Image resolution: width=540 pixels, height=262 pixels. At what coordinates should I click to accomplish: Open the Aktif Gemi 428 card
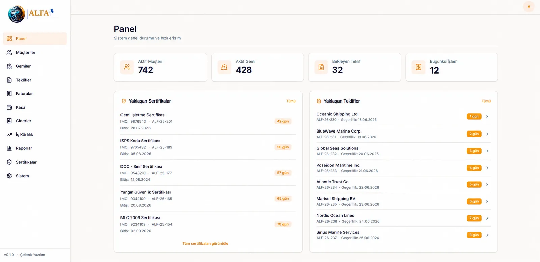coord(258,67)
